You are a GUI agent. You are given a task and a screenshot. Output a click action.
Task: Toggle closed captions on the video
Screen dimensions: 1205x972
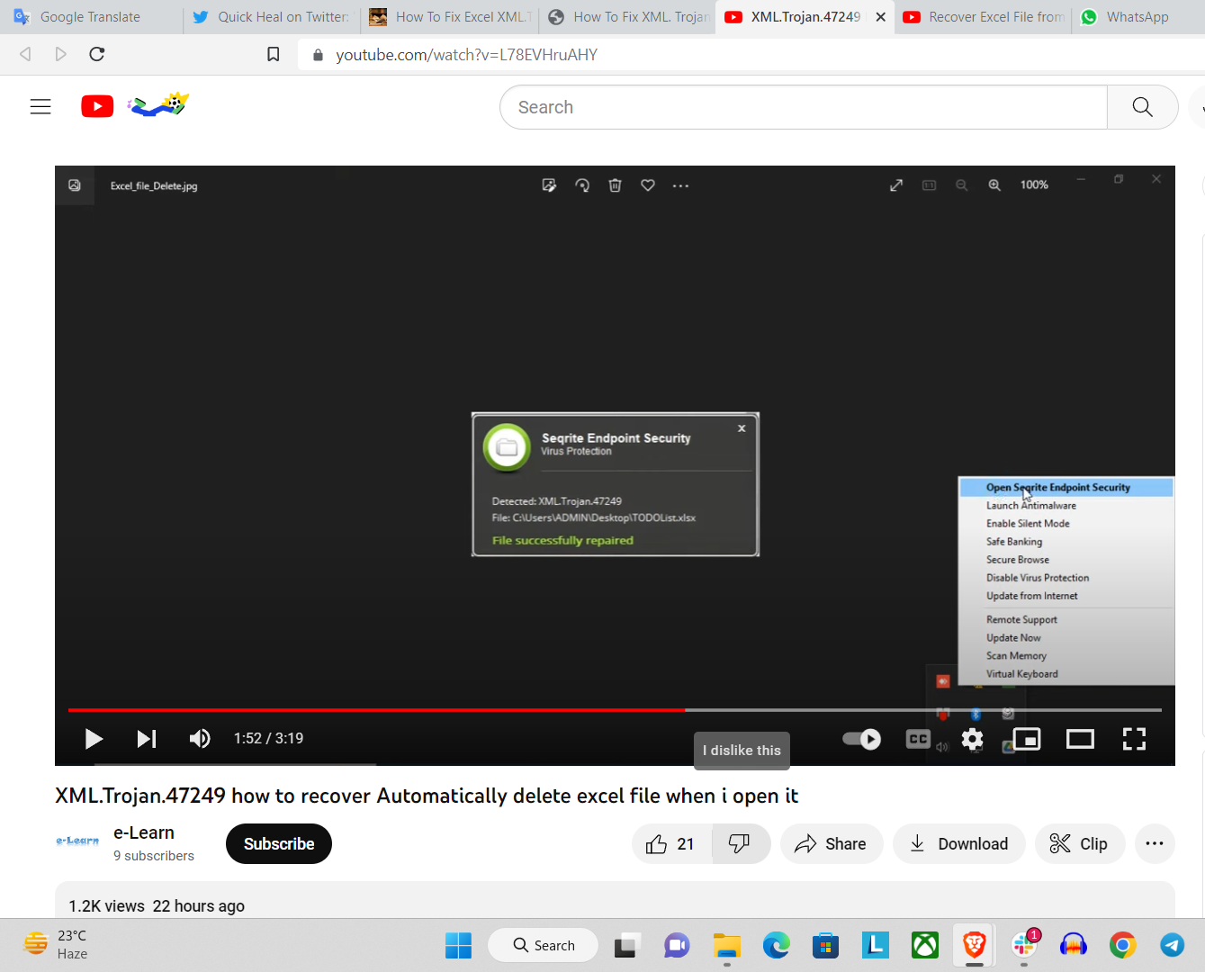918,739
